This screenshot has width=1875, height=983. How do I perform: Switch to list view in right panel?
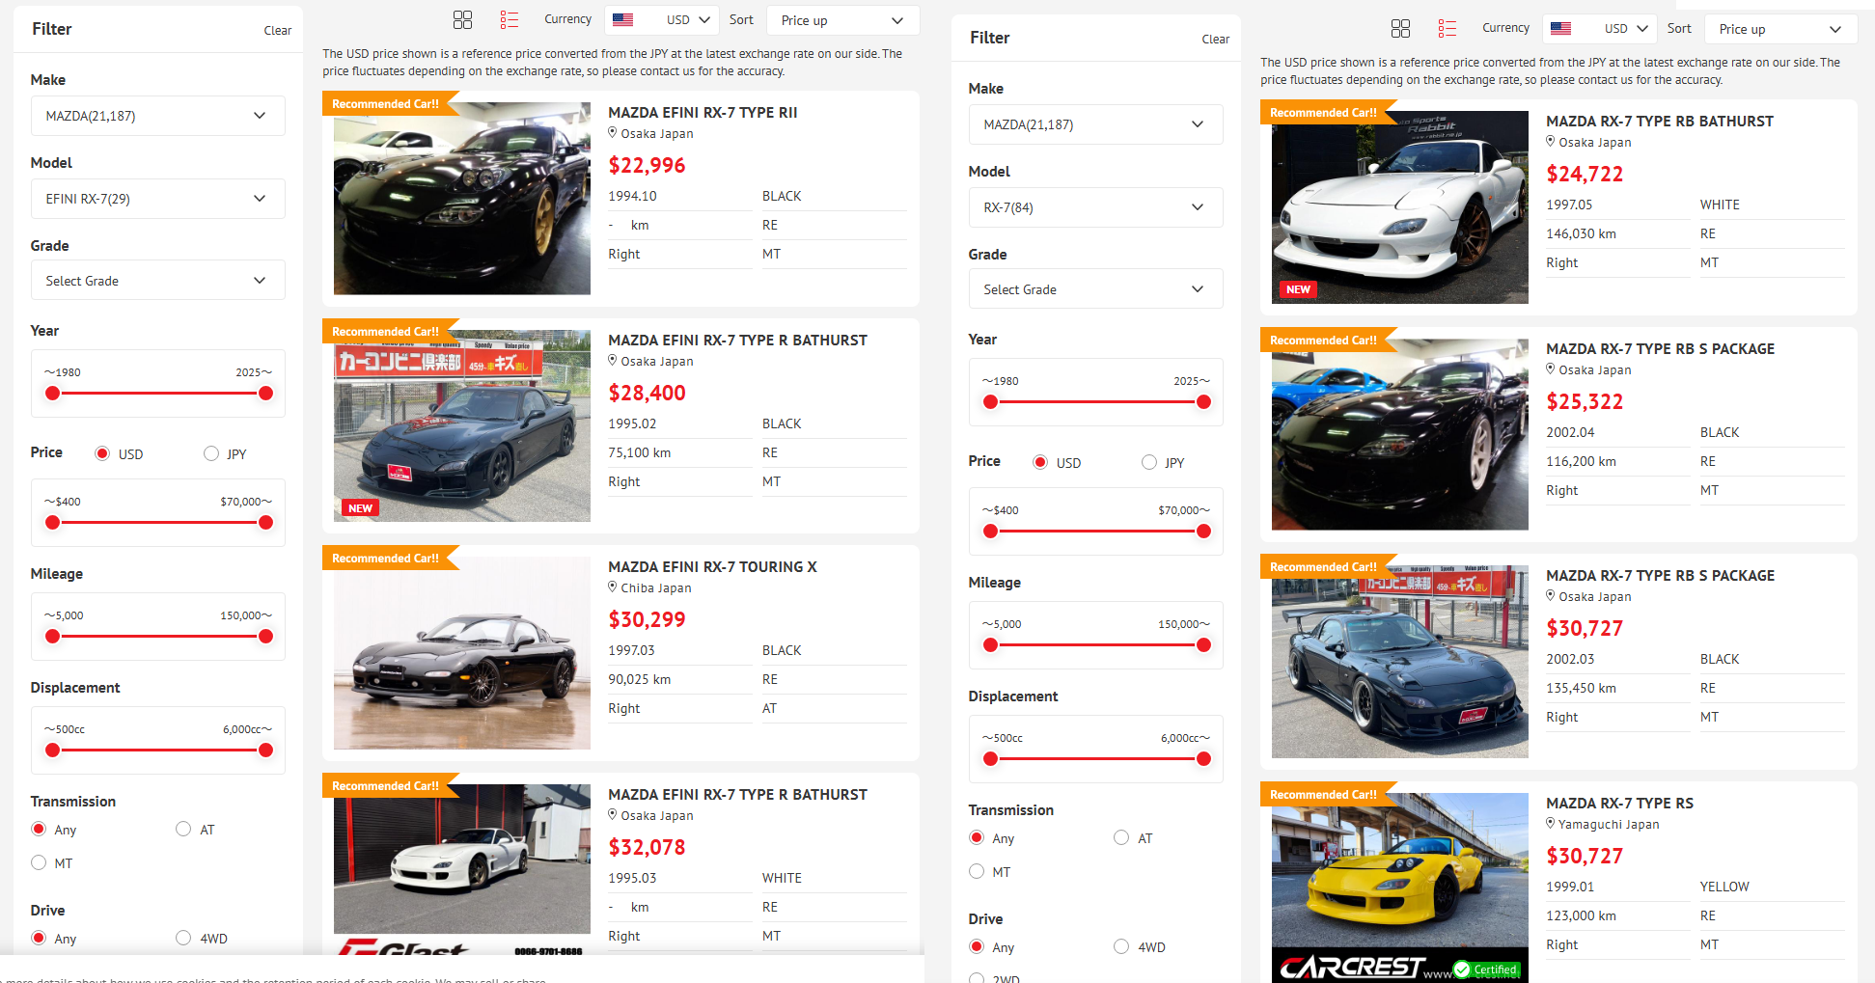click(x=1447, y=28)
